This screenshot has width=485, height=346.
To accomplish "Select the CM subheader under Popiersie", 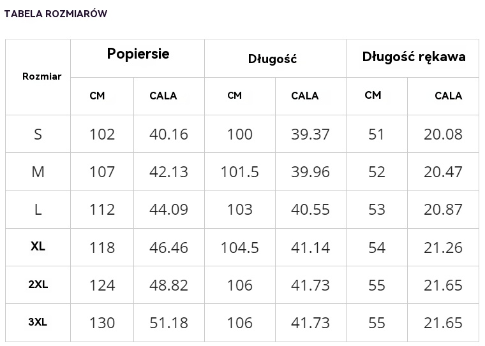I will [x=97, y=96].
